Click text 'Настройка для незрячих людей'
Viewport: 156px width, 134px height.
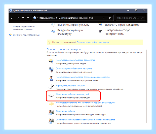[71, 63]
